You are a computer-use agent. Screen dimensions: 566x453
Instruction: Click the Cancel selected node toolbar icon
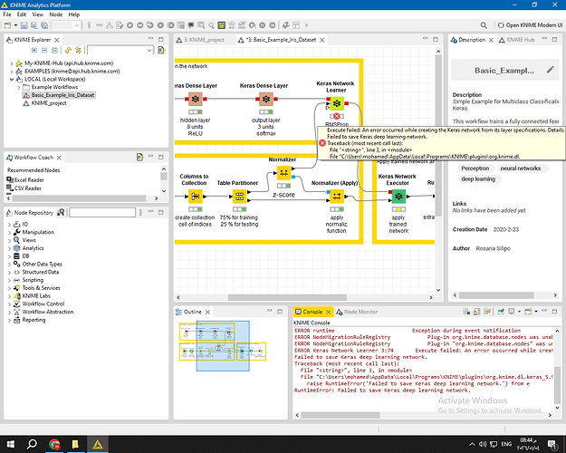click(160, 25)
